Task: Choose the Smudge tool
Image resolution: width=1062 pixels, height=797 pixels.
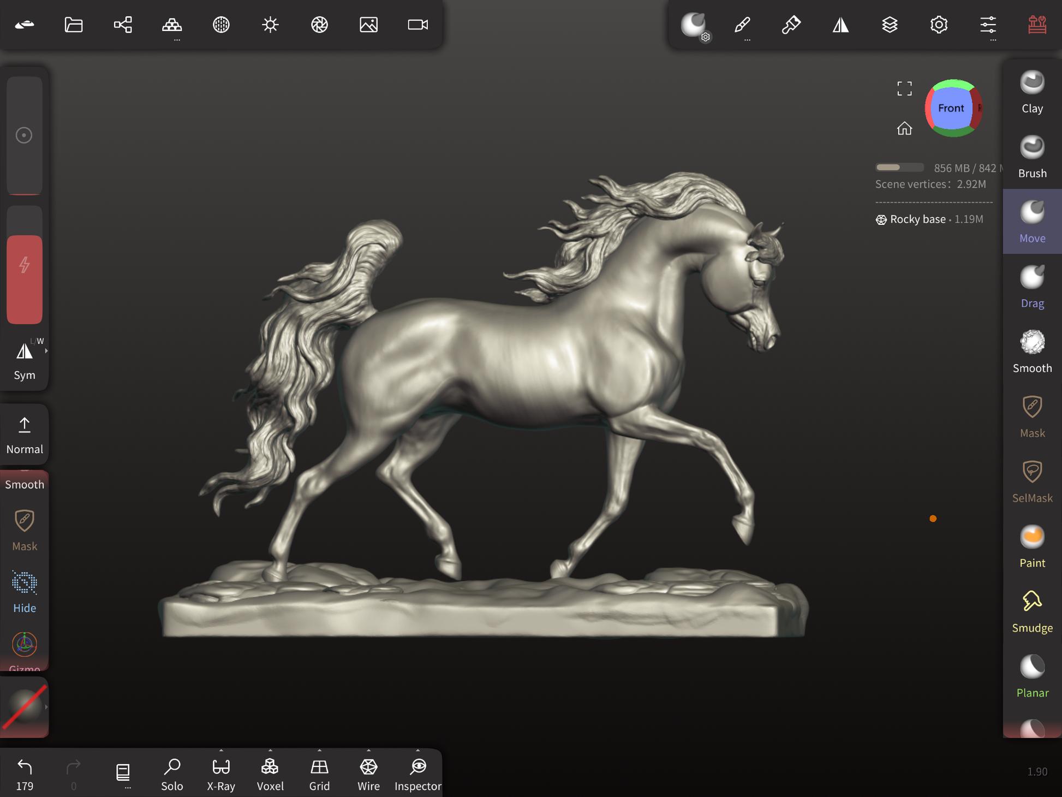Action: coord(1031,611)
